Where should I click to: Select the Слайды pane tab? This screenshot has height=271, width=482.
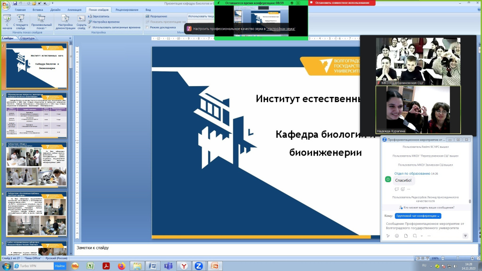(x=8, y=39)
